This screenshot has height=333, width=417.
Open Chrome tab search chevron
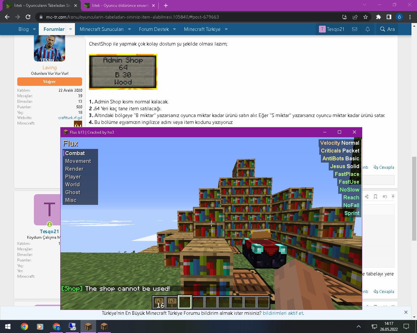365,5
